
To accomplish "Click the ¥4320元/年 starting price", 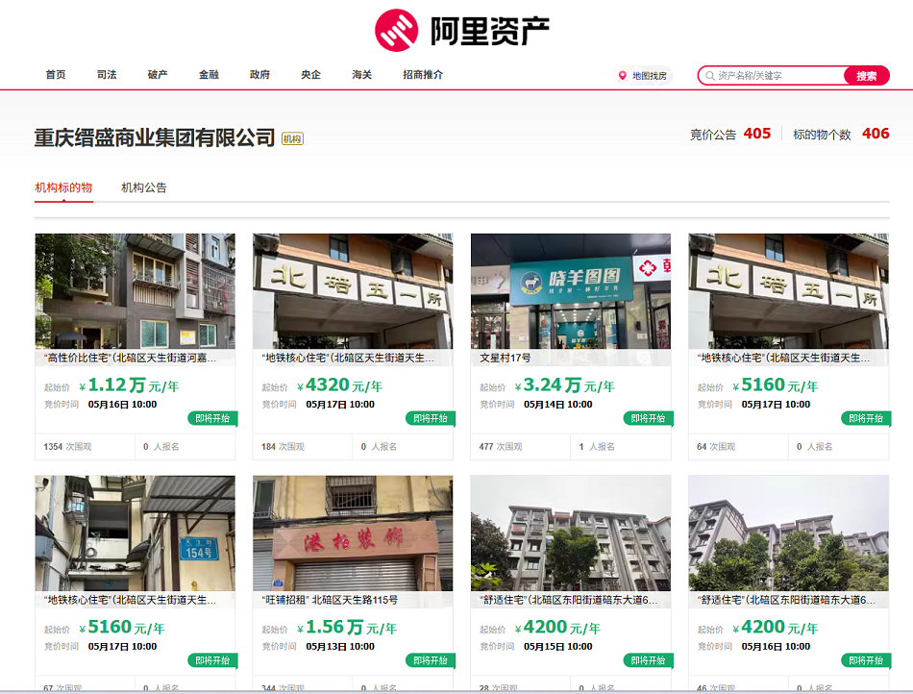I will (339, 384).
